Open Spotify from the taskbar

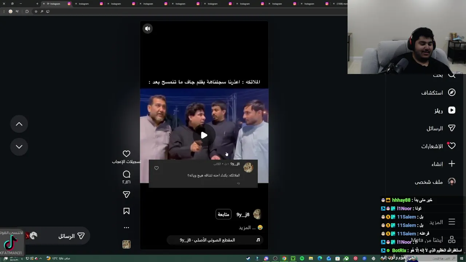pos(302,258)
